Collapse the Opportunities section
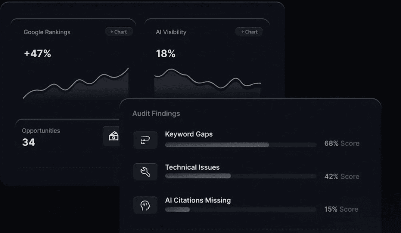 click(x=41, y=130)
